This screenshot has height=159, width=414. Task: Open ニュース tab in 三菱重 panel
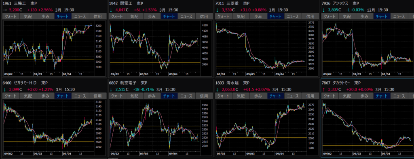[293, 16]
